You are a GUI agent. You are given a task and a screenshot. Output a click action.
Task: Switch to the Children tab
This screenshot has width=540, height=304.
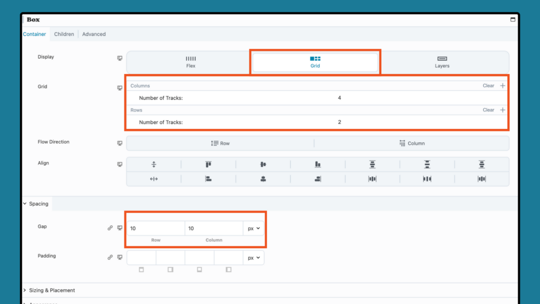pos(64,34)
